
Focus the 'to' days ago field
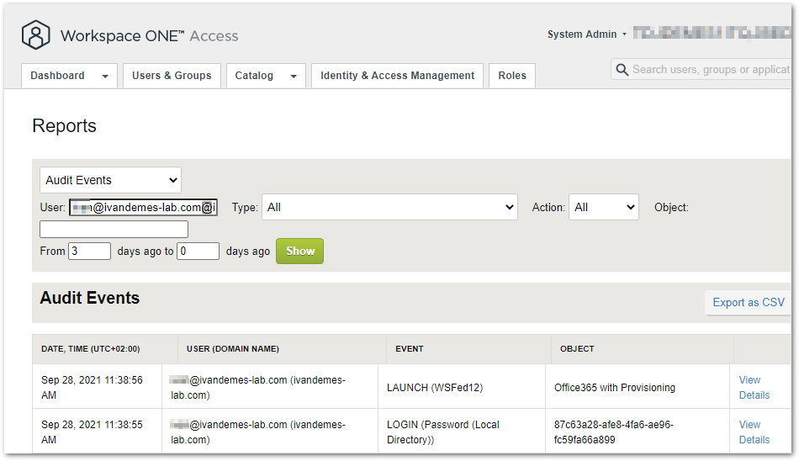tap(198, 251)
